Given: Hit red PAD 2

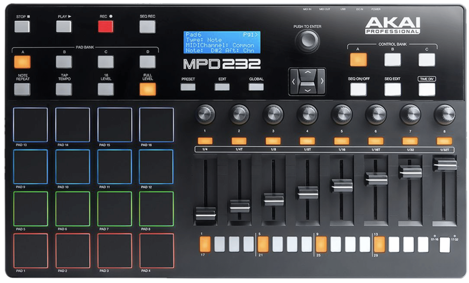Looking at the screenshot, I should click(x=73, y=251).
